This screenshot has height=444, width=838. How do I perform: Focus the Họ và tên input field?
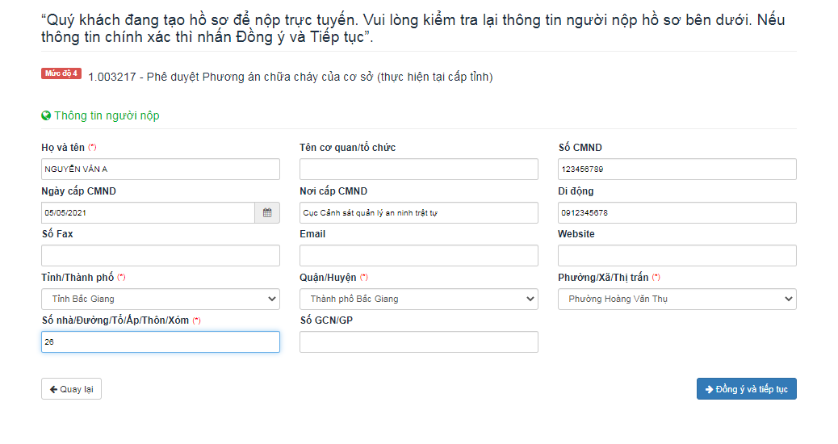tap(161, 169)
